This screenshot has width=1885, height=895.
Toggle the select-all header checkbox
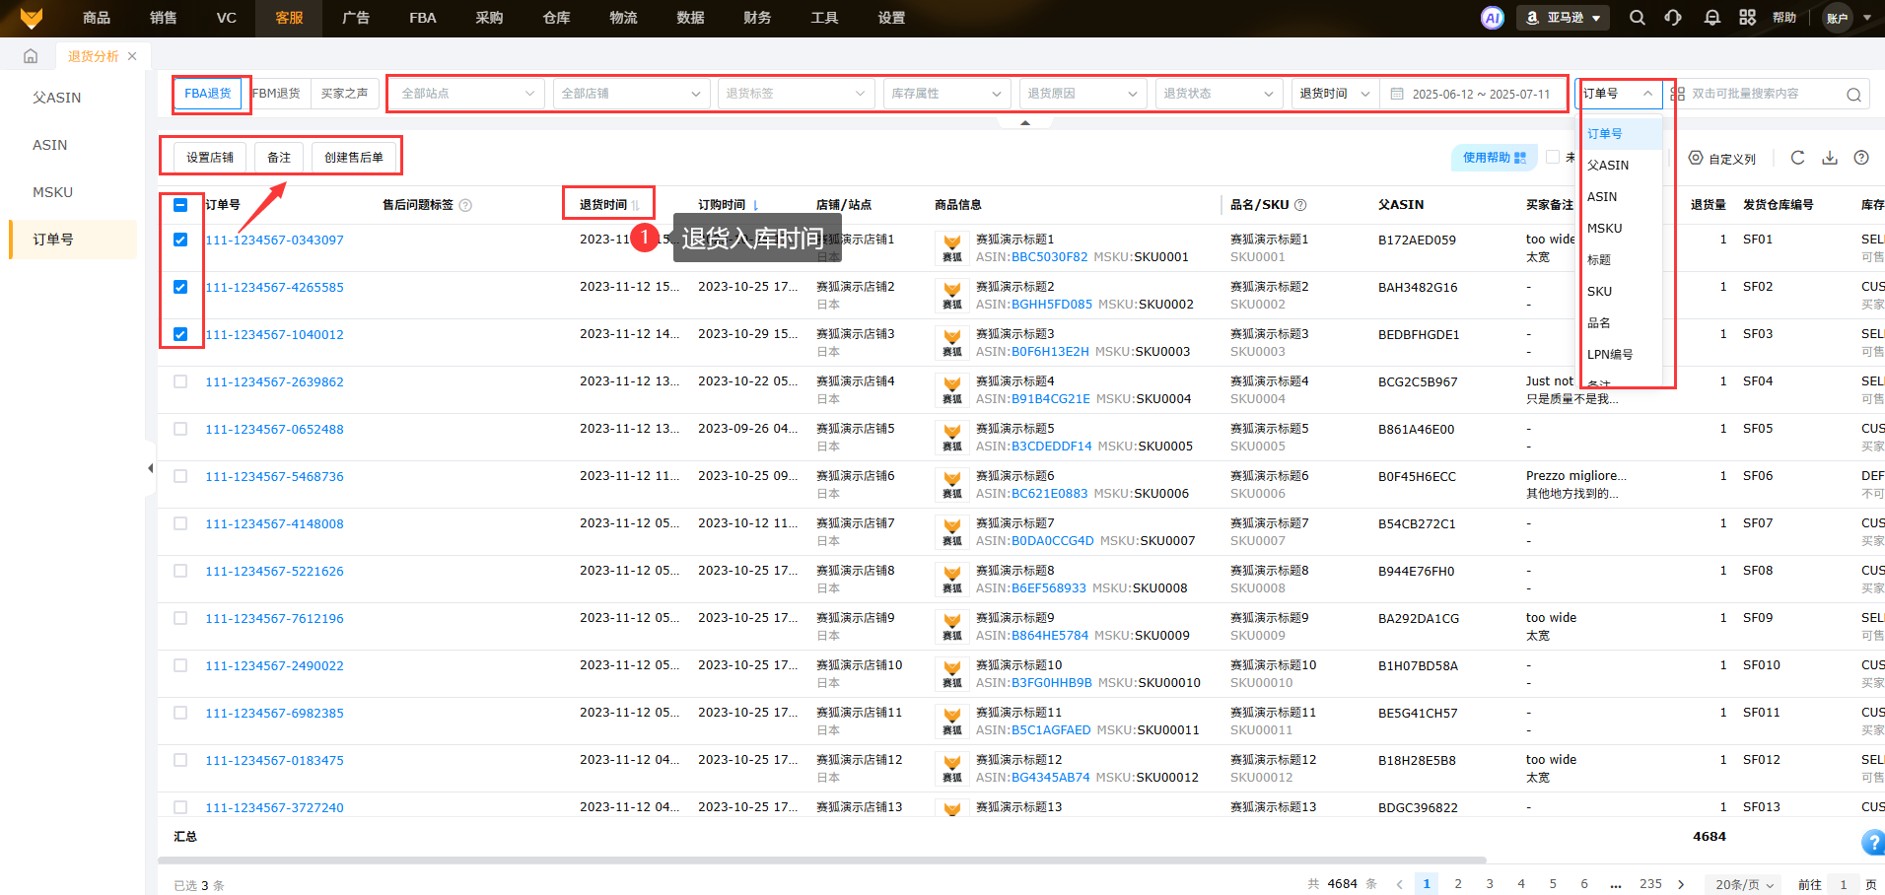click(180, 205)
